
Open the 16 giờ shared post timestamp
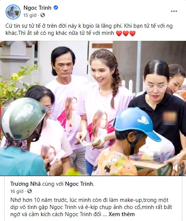[x=17, y=191]
